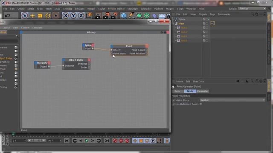The image size is (273, 153).
Task: Click the purple Deformer icon
Action: click(x=154, y=16)
